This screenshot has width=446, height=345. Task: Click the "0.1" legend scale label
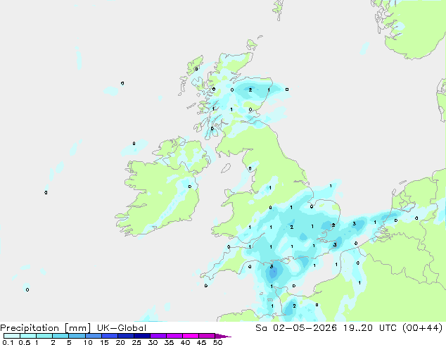pyautogui.click(x=8, y=342)
